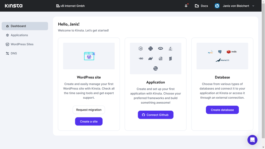
Task: Open DNS in sidebar
Action: click(25, 53)
